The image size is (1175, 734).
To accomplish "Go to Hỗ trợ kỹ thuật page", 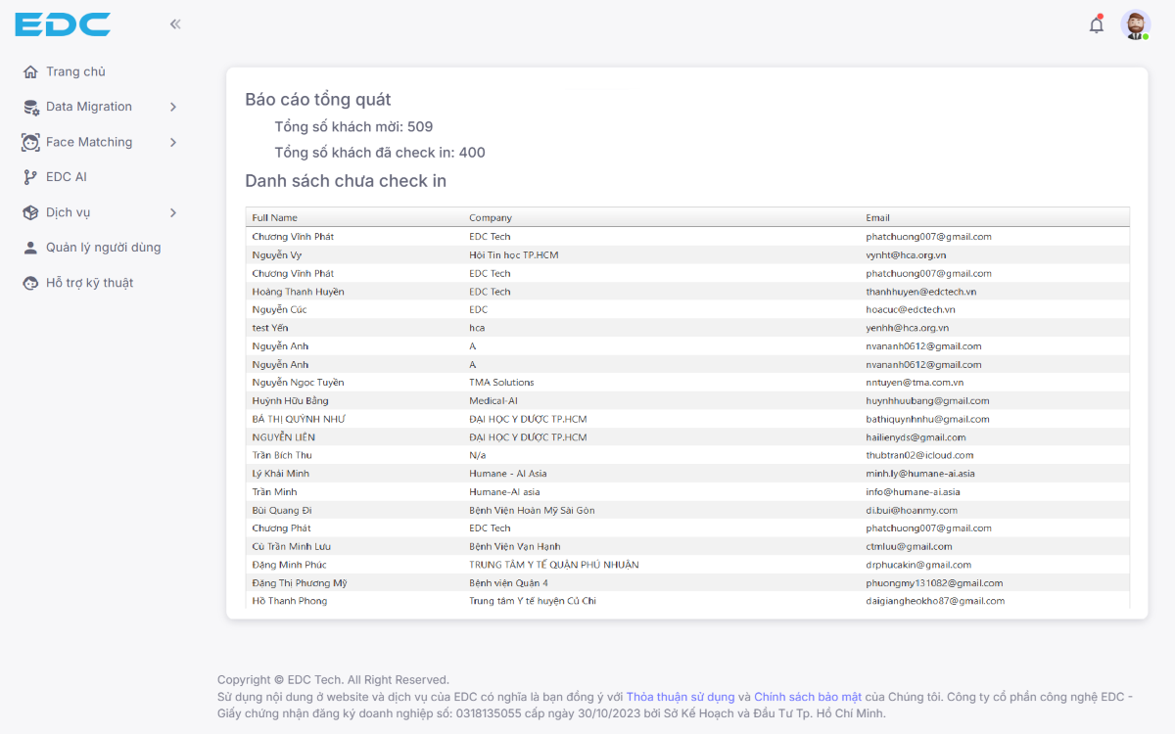I will pos(89,283).
